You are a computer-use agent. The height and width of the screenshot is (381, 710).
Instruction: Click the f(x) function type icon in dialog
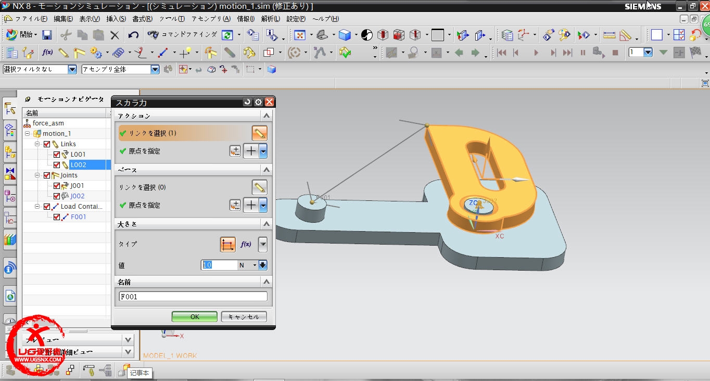[246, 244]
